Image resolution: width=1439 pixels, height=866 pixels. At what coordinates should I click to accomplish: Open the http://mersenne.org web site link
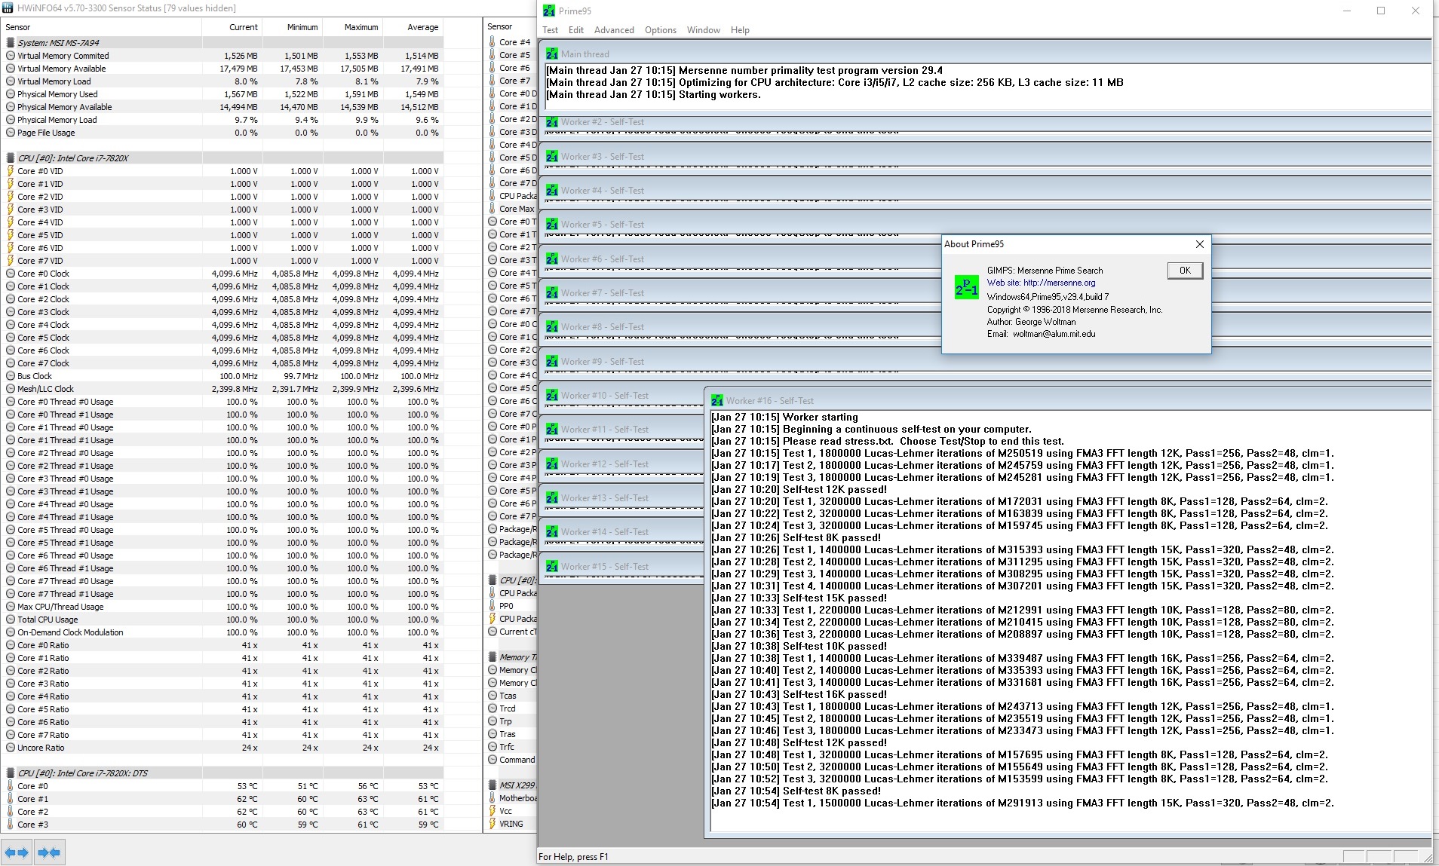pos(1059,283)
